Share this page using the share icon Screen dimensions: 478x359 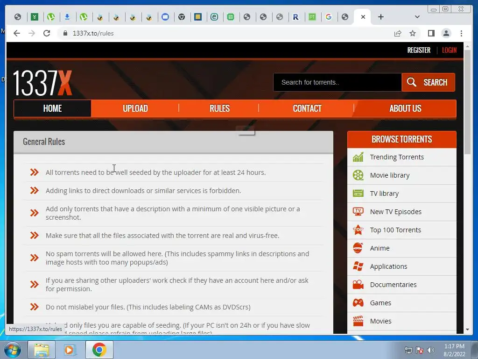(398, 33)
